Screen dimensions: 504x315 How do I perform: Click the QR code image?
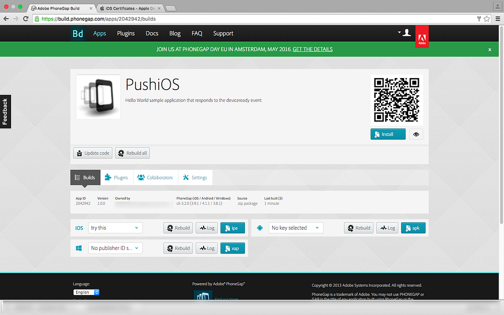tap(397, 100)
